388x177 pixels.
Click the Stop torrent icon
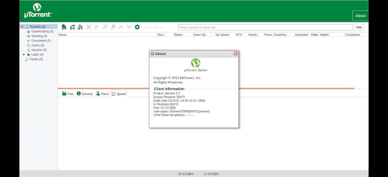click(x=113, y=27)
